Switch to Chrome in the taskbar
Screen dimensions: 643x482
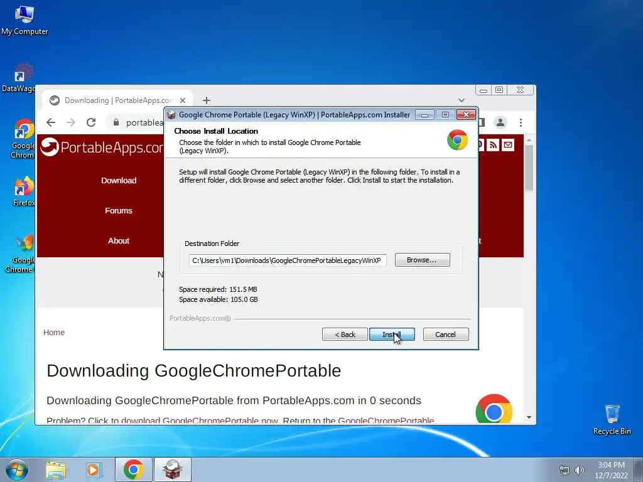pos(133,469)
